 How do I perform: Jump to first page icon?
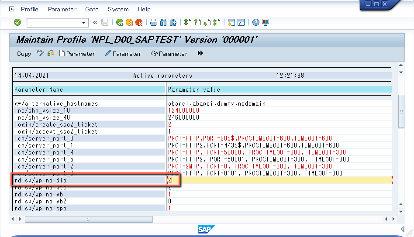click(x=188, y=22)
